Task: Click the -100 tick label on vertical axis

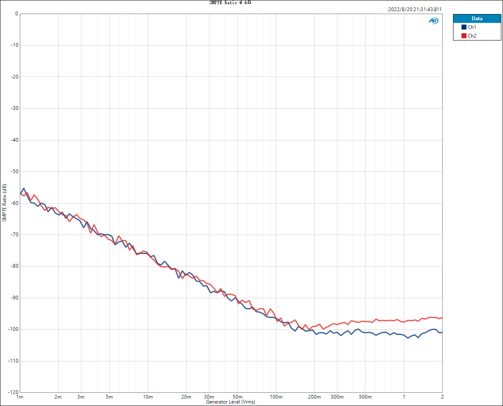Action: pos(13,330)
